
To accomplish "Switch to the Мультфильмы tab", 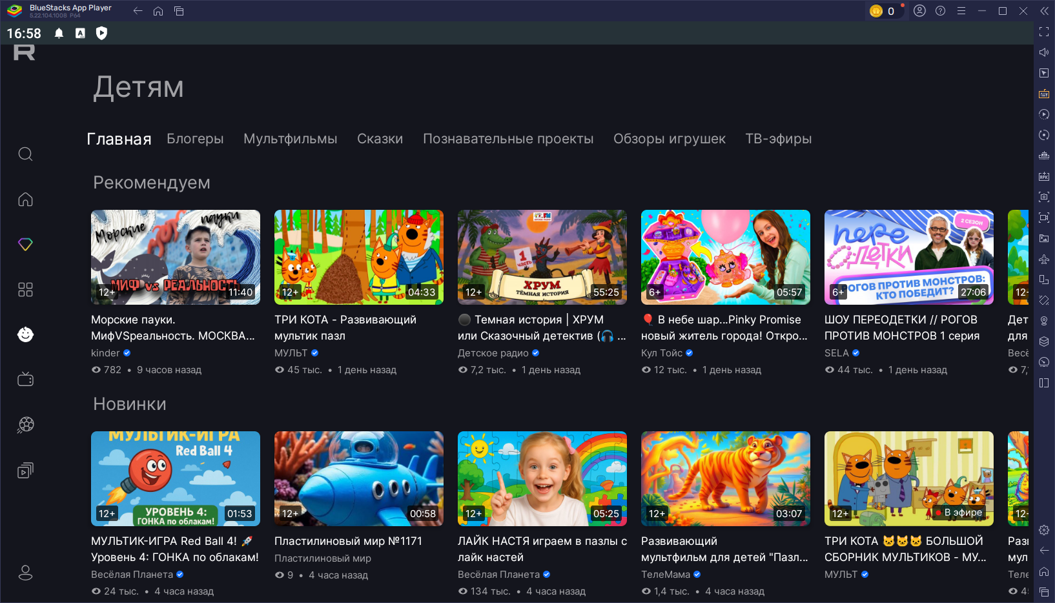I will coord(291,139).
